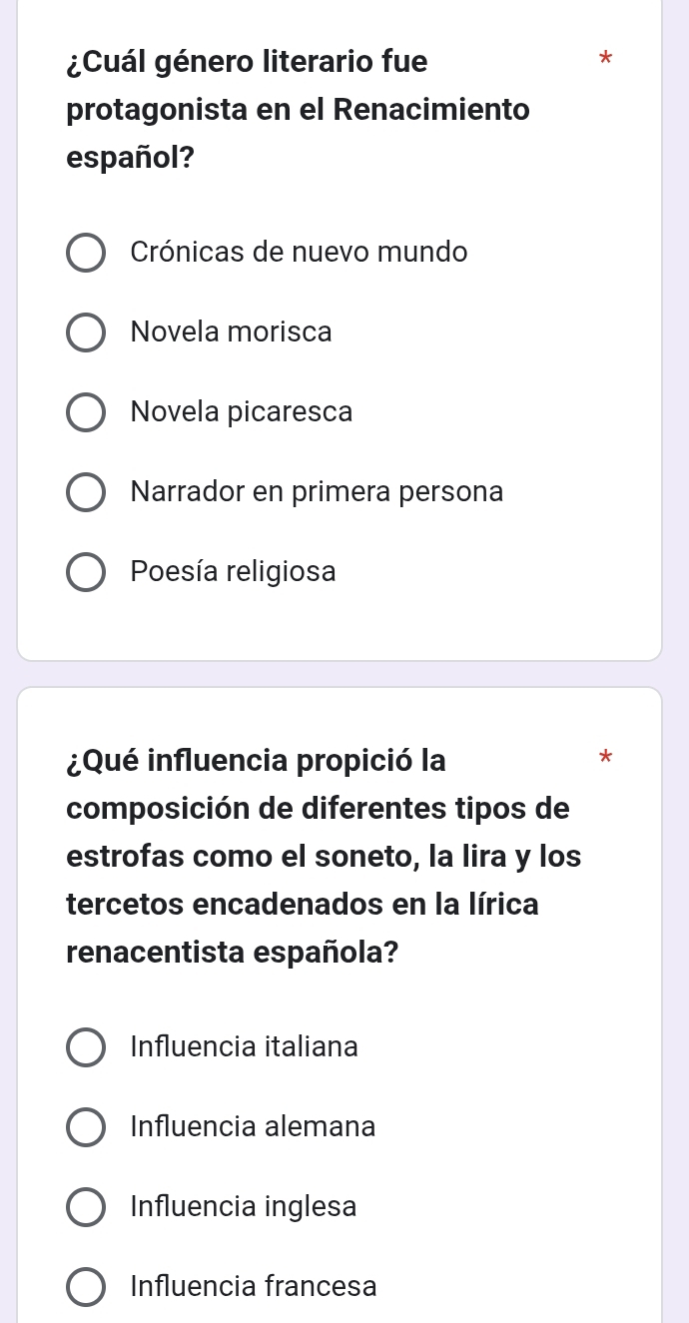
Task: Click the 'Influencia italiana' label text
Action: (x=245, y=1046)
